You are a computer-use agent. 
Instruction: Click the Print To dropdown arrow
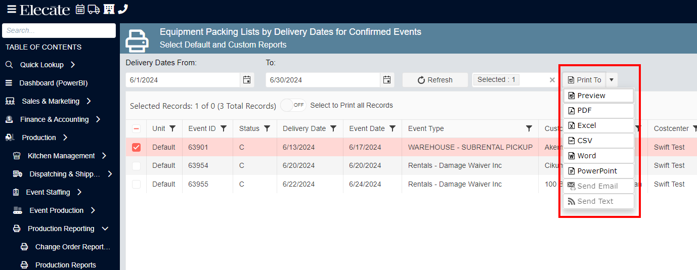coord(612,80)
